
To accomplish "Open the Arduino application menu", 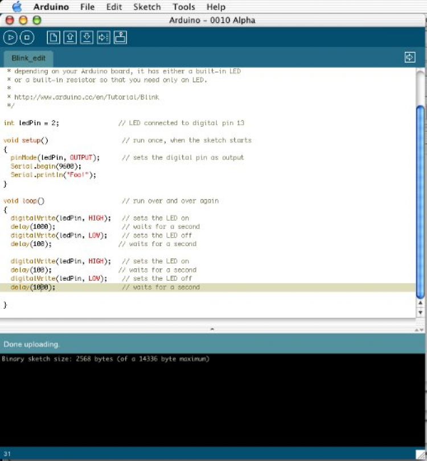I will point(51,7).
